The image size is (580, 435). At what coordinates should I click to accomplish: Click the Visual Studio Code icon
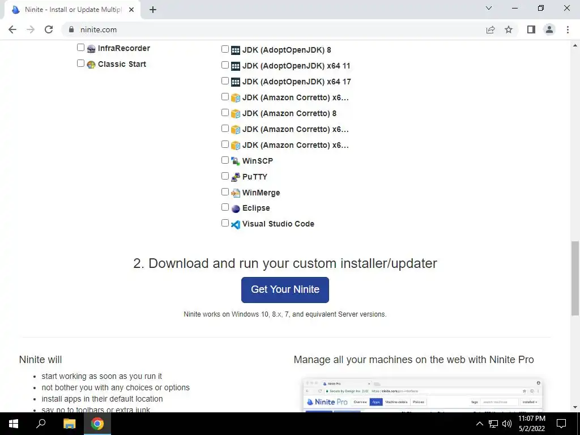coord(235,224)
